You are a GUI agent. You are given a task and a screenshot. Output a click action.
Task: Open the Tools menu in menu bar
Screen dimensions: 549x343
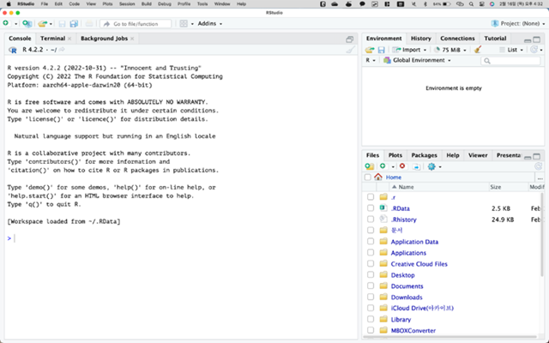pos(202,3)
